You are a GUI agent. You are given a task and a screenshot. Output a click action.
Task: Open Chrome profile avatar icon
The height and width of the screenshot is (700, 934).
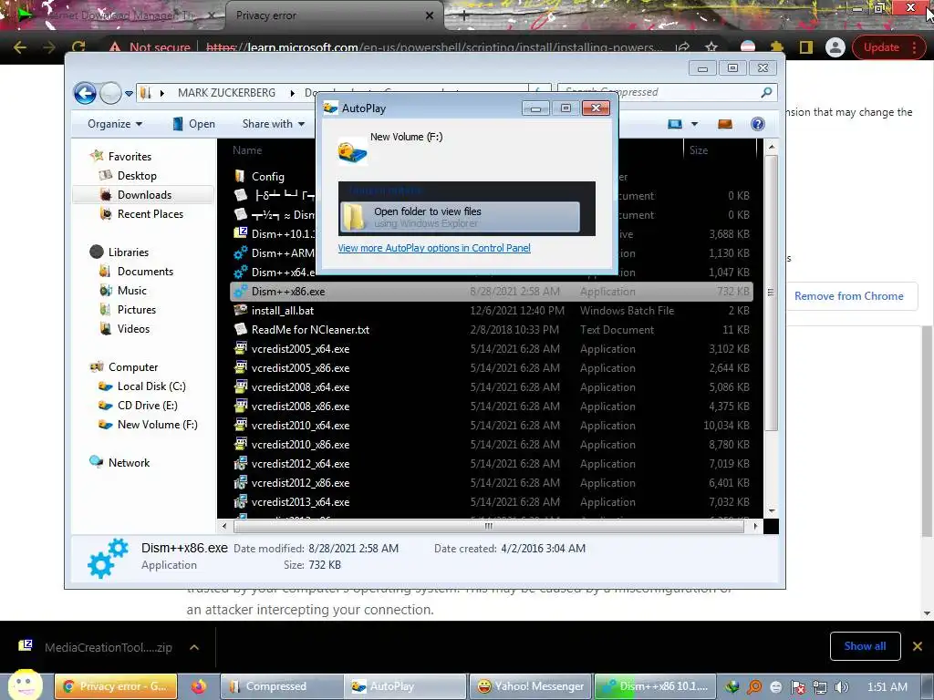835,47
